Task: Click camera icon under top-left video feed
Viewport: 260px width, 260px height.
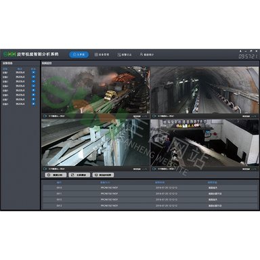Action: point(45,116)
